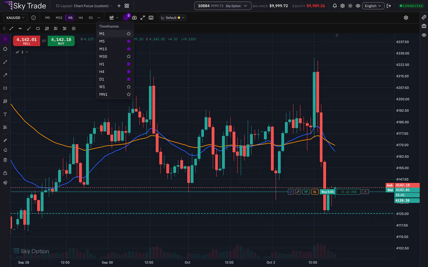
Task: Select the text annotation tool
Action: (5, 114)
